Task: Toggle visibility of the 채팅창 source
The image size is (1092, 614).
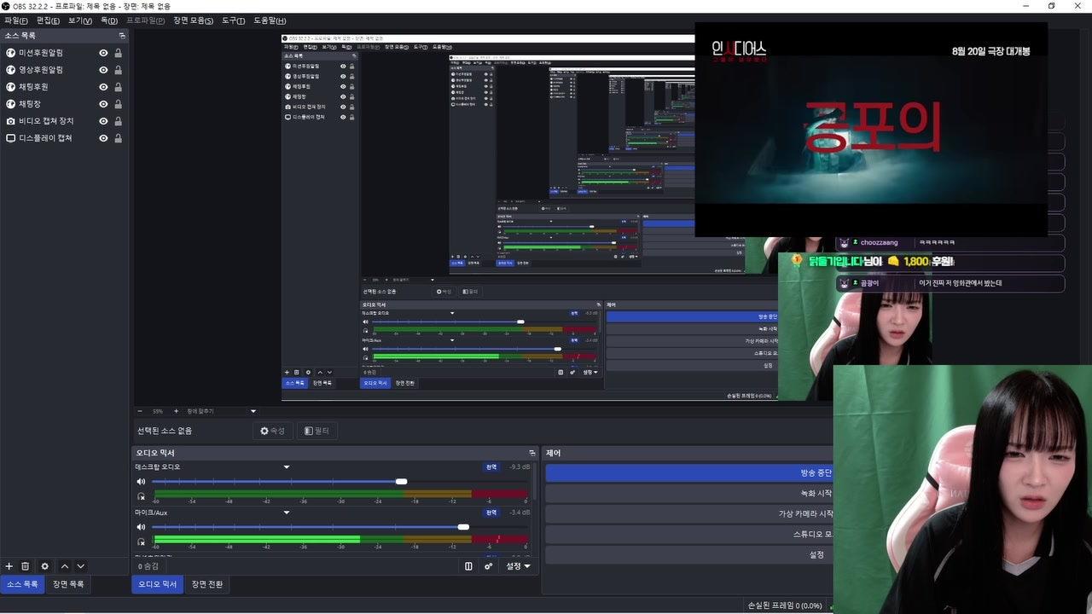Action: pyautogui.click(x=103, y=104)
